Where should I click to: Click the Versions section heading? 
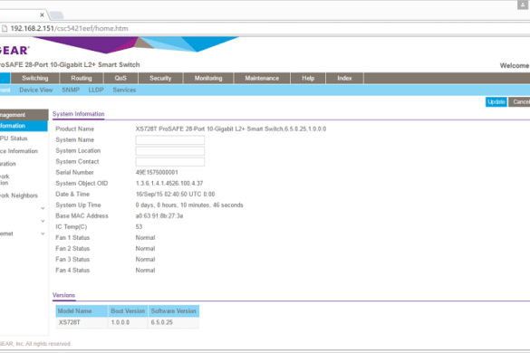[64, 295]
